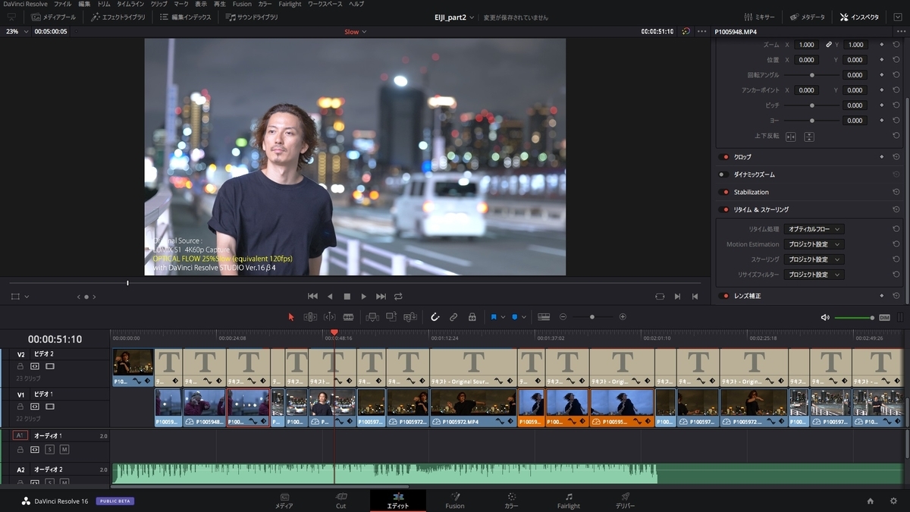Open the Media Pool panel

tap(54, 17)
